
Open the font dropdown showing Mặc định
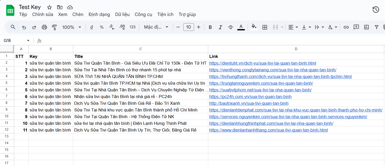pyautogui.click(x=156, y=27)
